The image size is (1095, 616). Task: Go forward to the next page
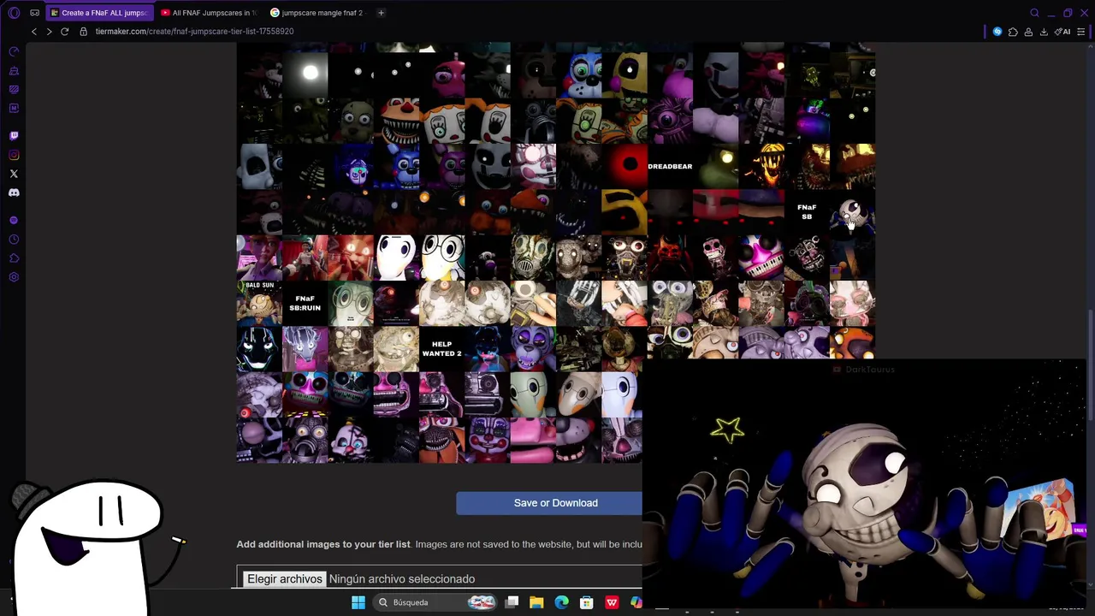[49, 32]
